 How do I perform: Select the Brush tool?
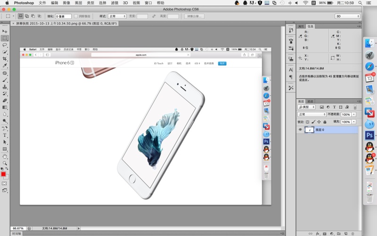coord(5,80)
